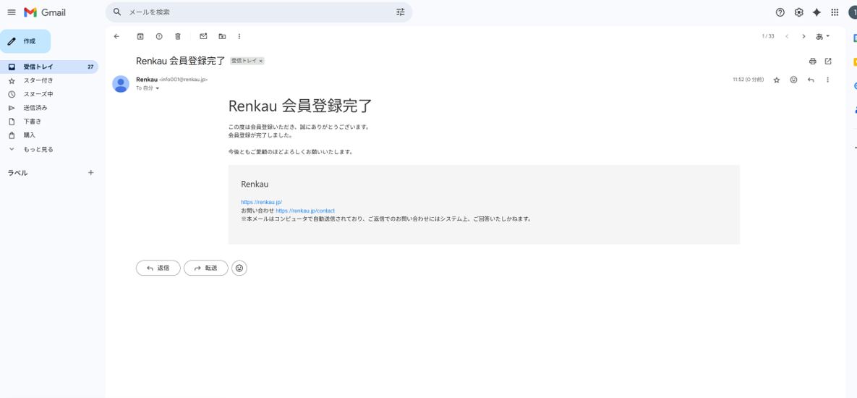857x398 pixels.
Task: Open the Gemini sparkle icon
Action: (x=817, y=12)
